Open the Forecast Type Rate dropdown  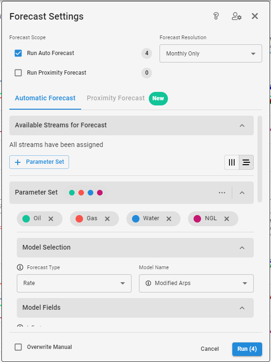74,283
